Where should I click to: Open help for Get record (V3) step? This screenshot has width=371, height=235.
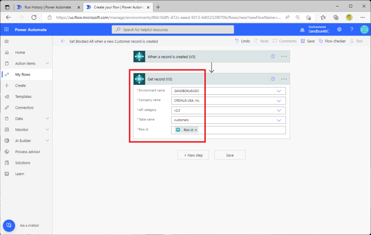(x=273, y=79)
